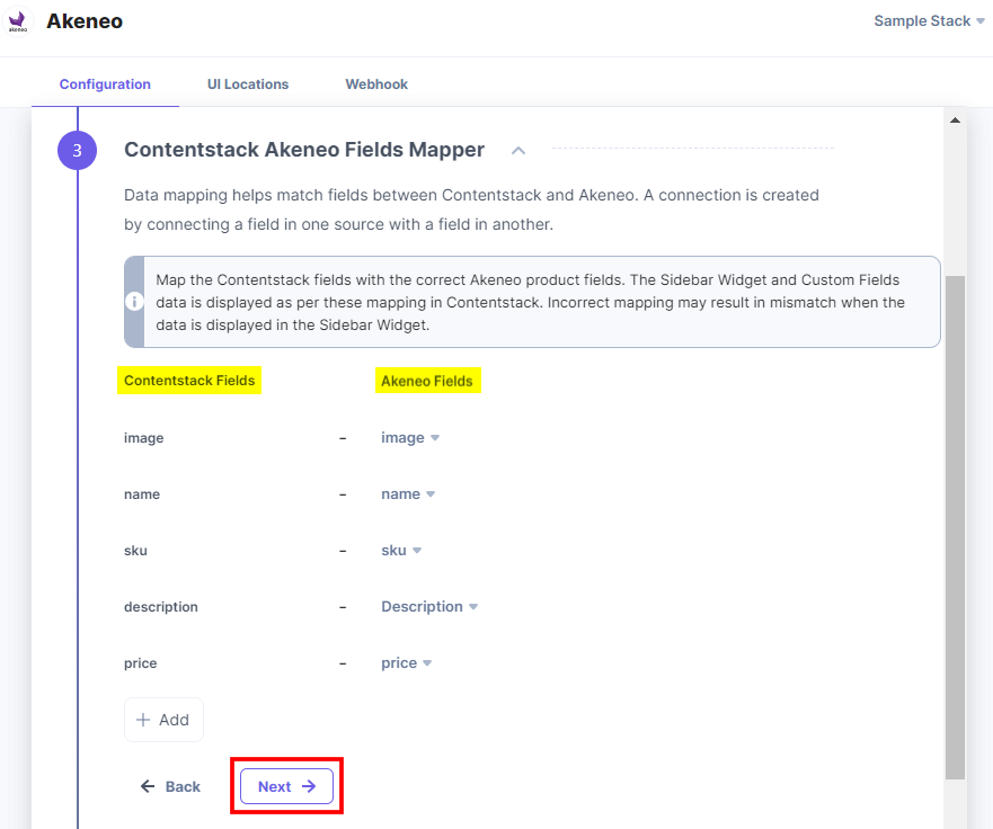Open the price Akeneo field dropdown
The width and height of the screenshot is (993, 829).
click(406, 663)
